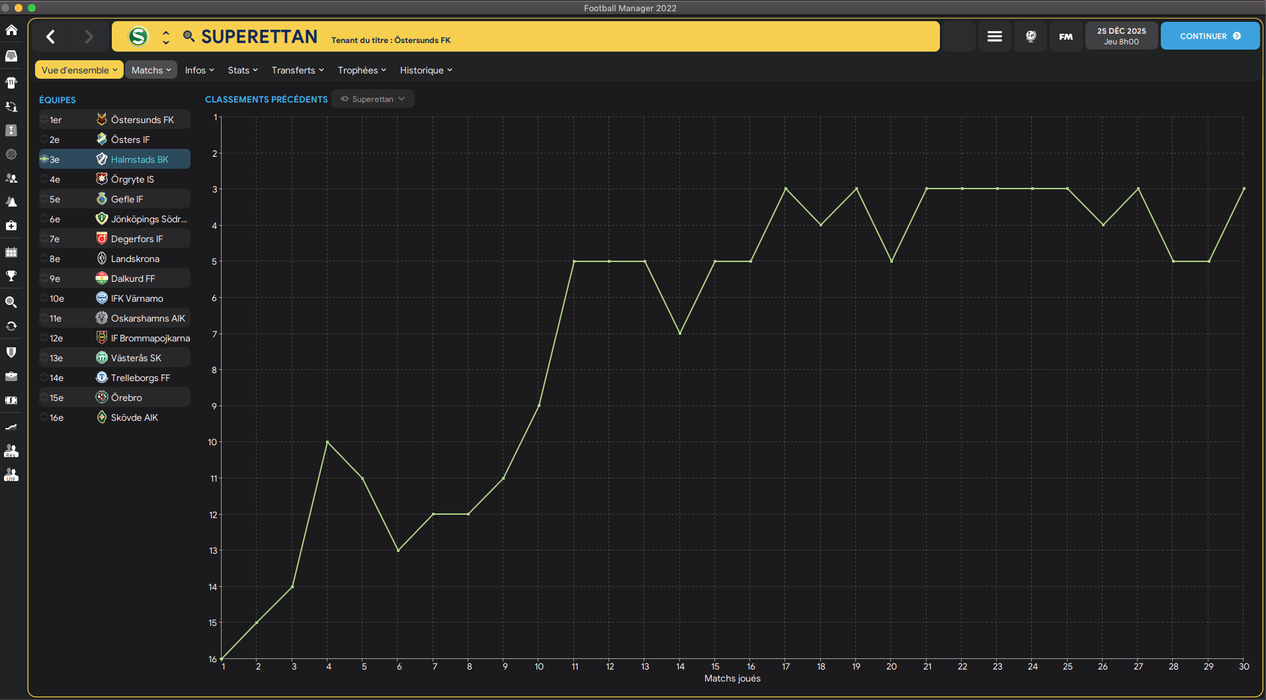
Task: Open the Home icon in sidebar
Action: point(11,30)
